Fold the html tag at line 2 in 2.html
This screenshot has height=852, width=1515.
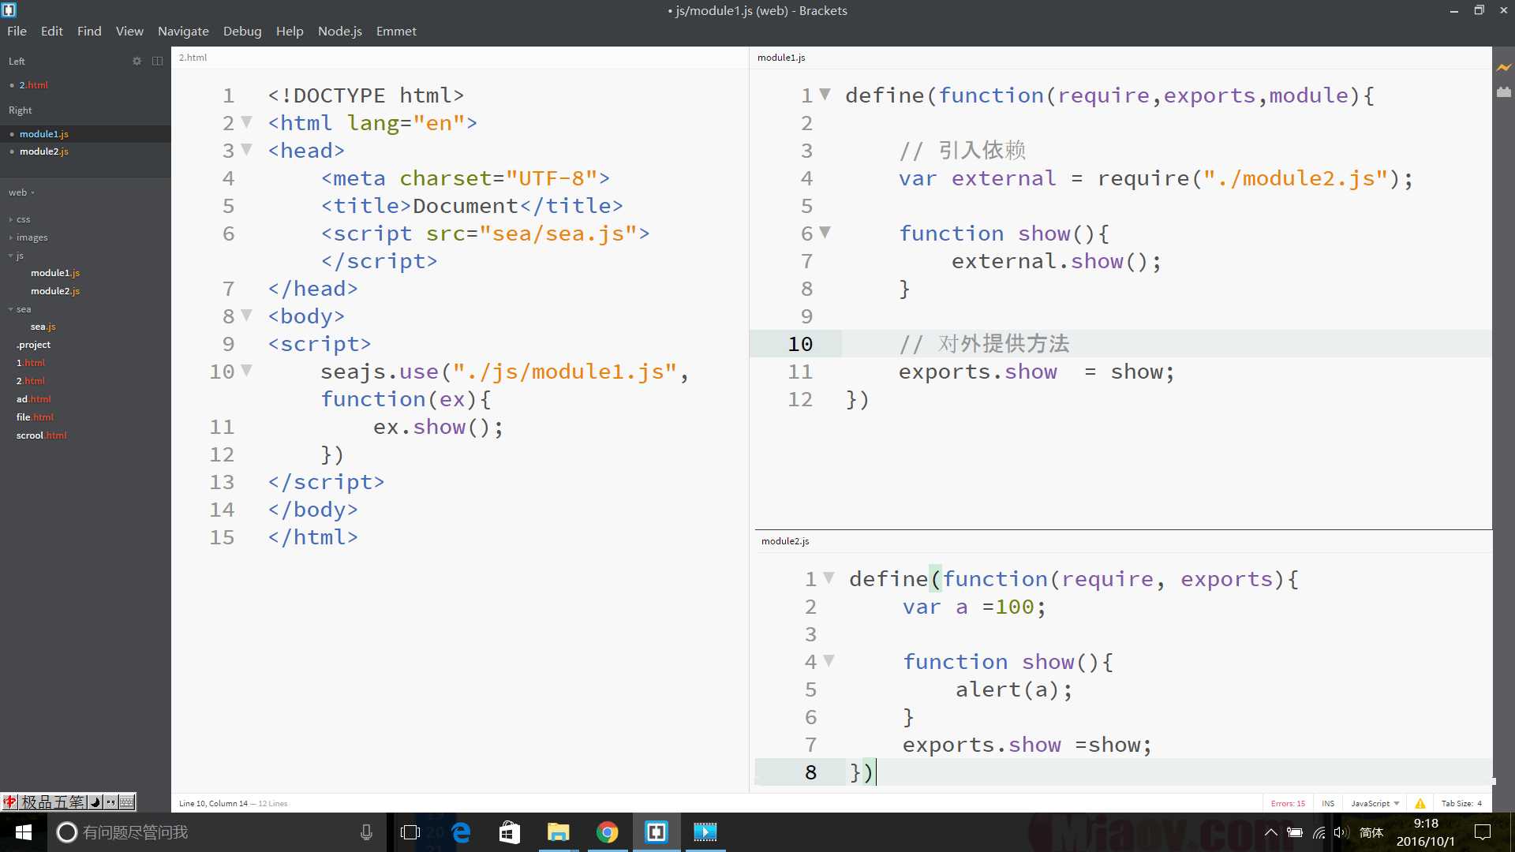pyautogui.click(x=246, y=122)
